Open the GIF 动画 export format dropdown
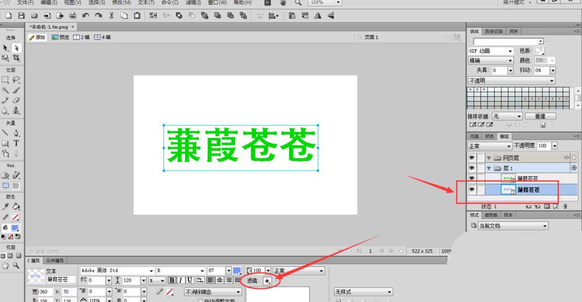The image size is (582, 302). click(510, 51)
